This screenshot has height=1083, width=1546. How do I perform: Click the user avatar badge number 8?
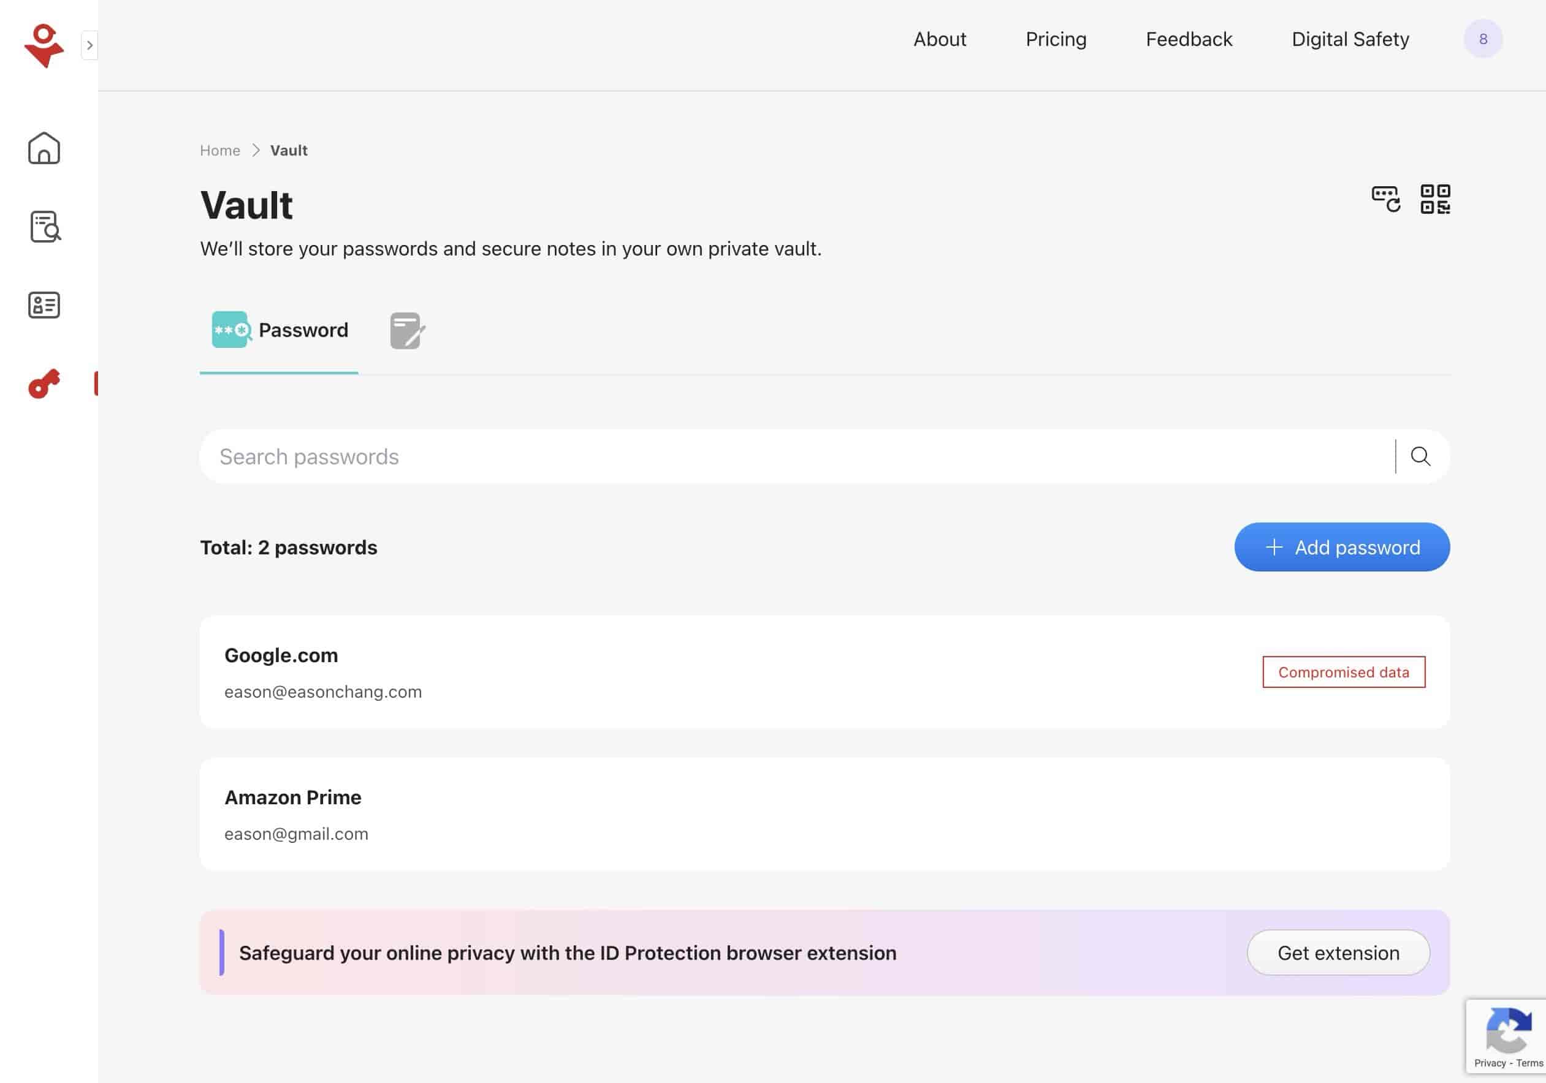(x=1483, y=39)
